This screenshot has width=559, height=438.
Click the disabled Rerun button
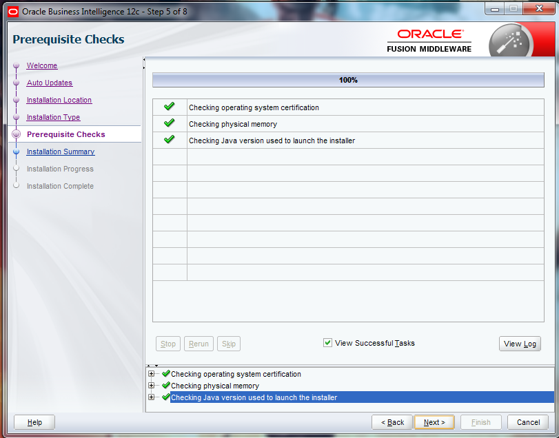pos(199,344)
